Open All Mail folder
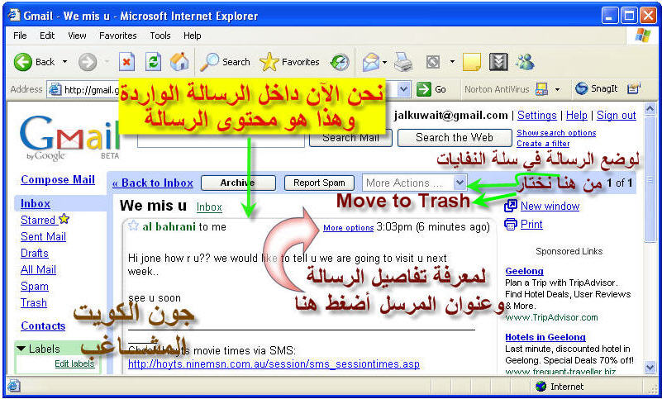Viewport: 662px width, 399px height. coord(38,269)
